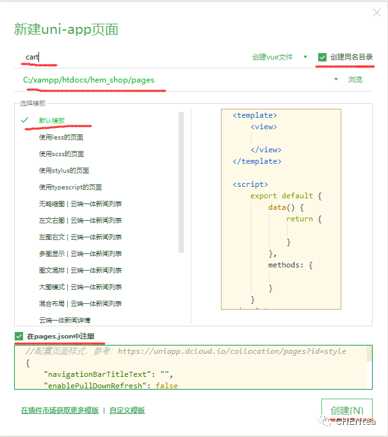Open the 自定义模板 link
This screenshot has width=388, height=437.
(127, 410)
